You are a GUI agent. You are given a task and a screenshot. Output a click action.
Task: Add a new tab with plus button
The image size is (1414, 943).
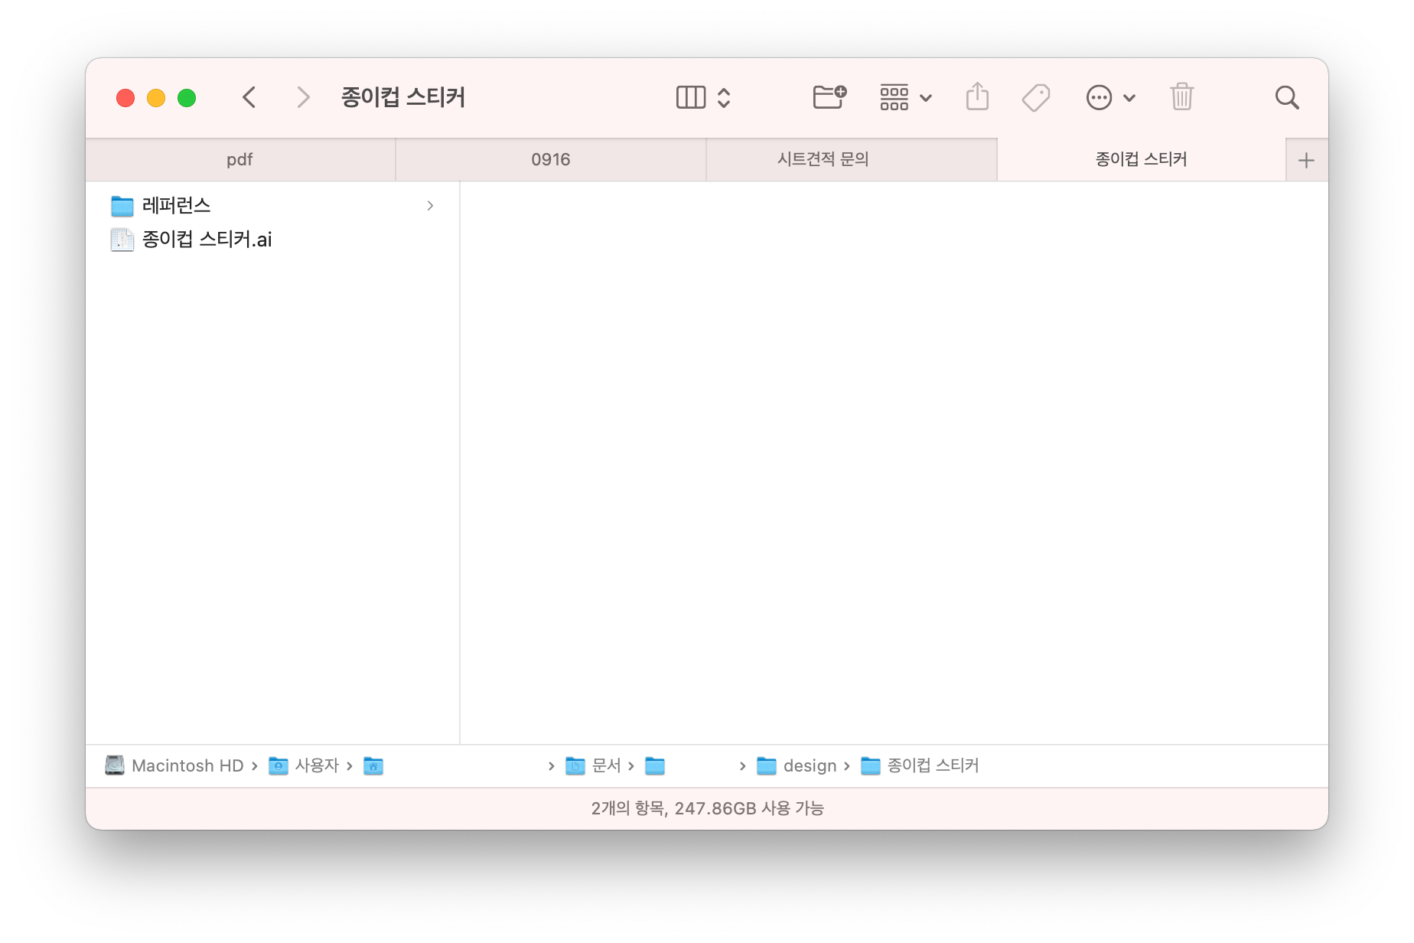click(1307, 160)
